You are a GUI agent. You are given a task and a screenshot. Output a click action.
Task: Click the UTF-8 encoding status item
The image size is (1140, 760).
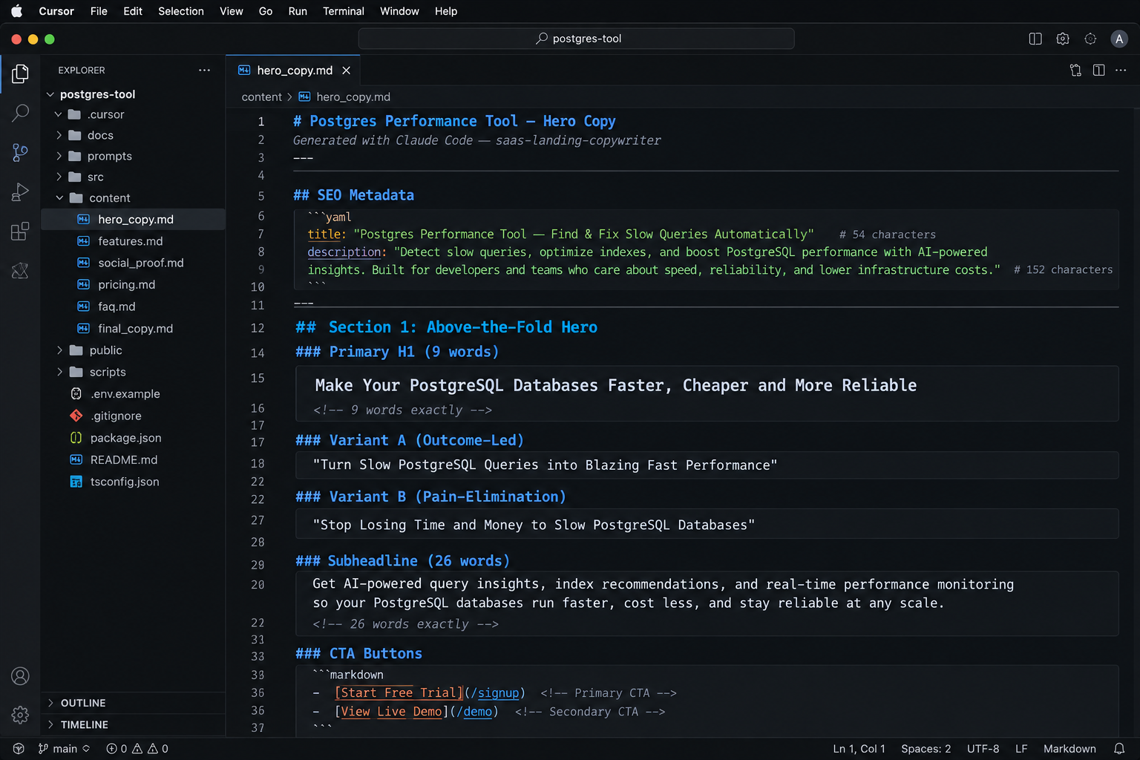click(983, 749)
